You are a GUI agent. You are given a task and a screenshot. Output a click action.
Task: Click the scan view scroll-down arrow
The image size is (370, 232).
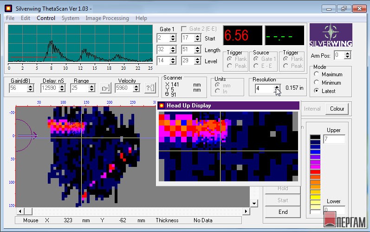pos(253,204)
